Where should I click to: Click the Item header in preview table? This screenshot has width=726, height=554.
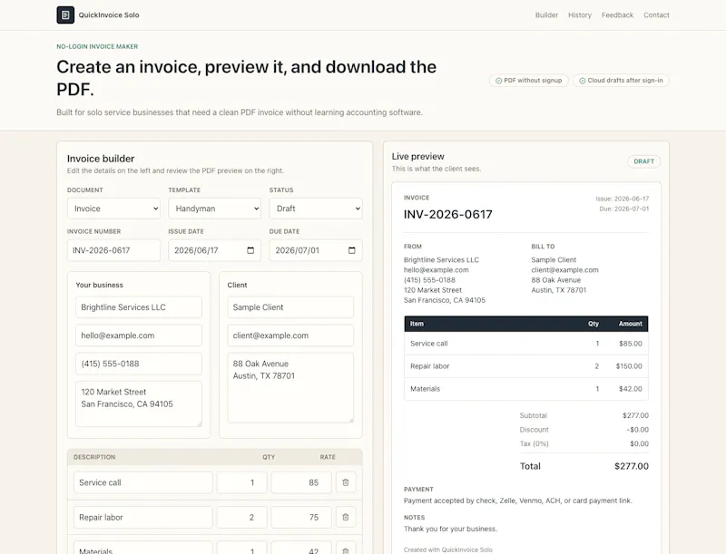point(417,324)
